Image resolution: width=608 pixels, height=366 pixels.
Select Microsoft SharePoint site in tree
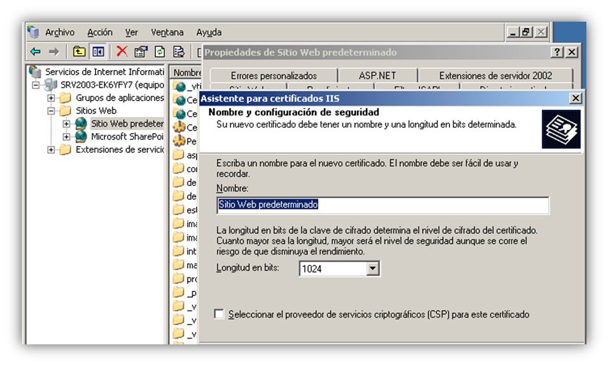[127, 136]
